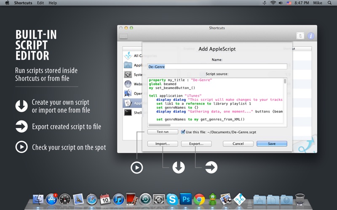Launch Photoshop from the Dock
The image size is (337, 210).
[x=186, y=199]
